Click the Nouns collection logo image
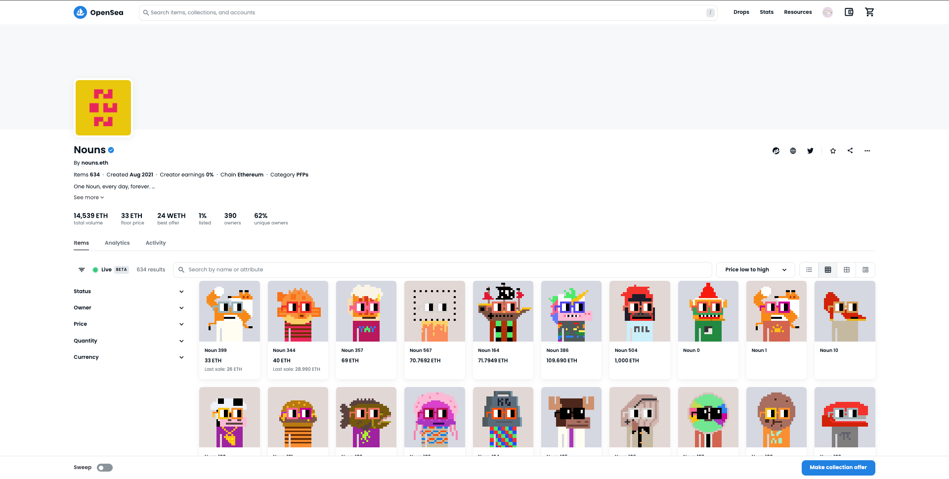The image size is (949, 479). point(103,108)
